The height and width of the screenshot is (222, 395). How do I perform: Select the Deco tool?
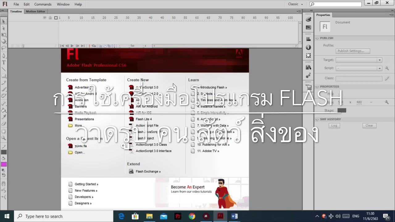(4, 96)
